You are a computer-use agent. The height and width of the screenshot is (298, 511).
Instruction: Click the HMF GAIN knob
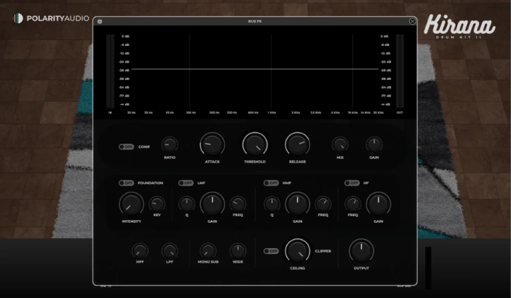(297, 204)
